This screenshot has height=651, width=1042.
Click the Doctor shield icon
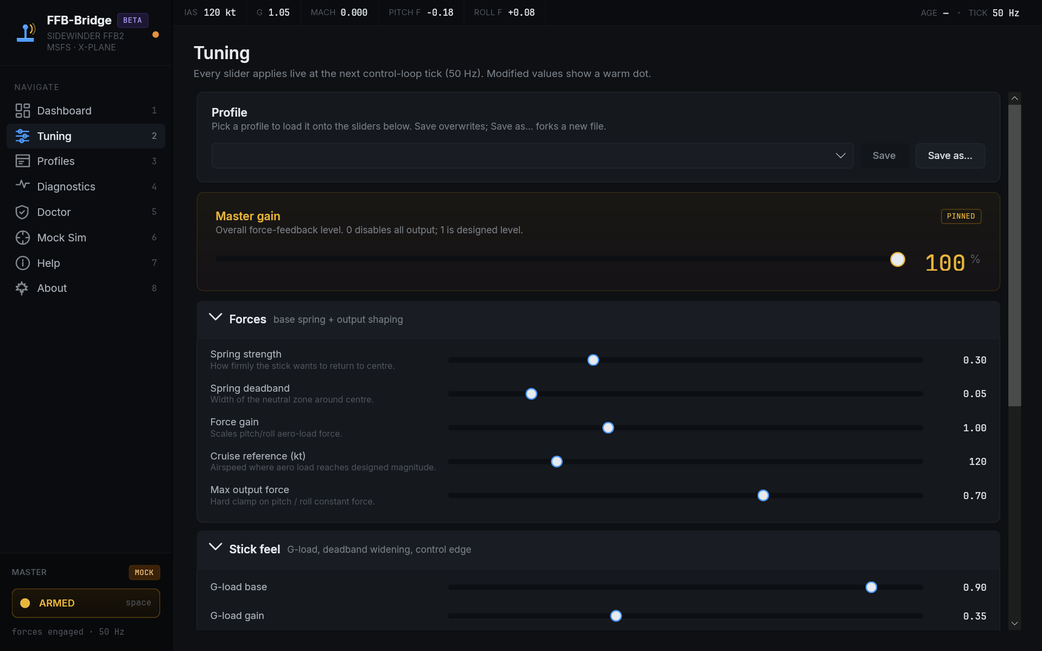(22, 212)
